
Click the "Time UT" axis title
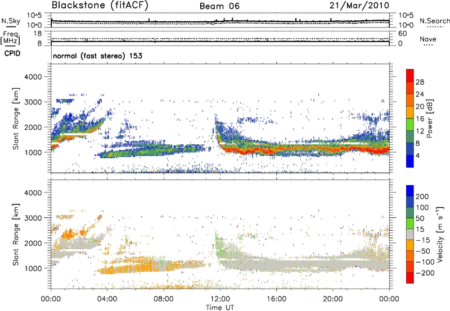[220, 307]
